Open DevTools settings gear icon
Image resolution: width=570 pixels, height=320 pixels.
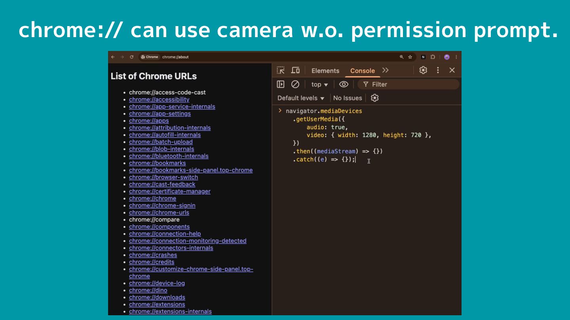coord(423,70)
